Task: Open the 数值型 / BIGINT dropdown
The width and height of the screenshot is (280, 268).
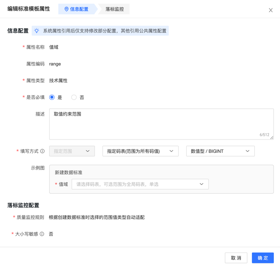Action: tap(220, 151)
